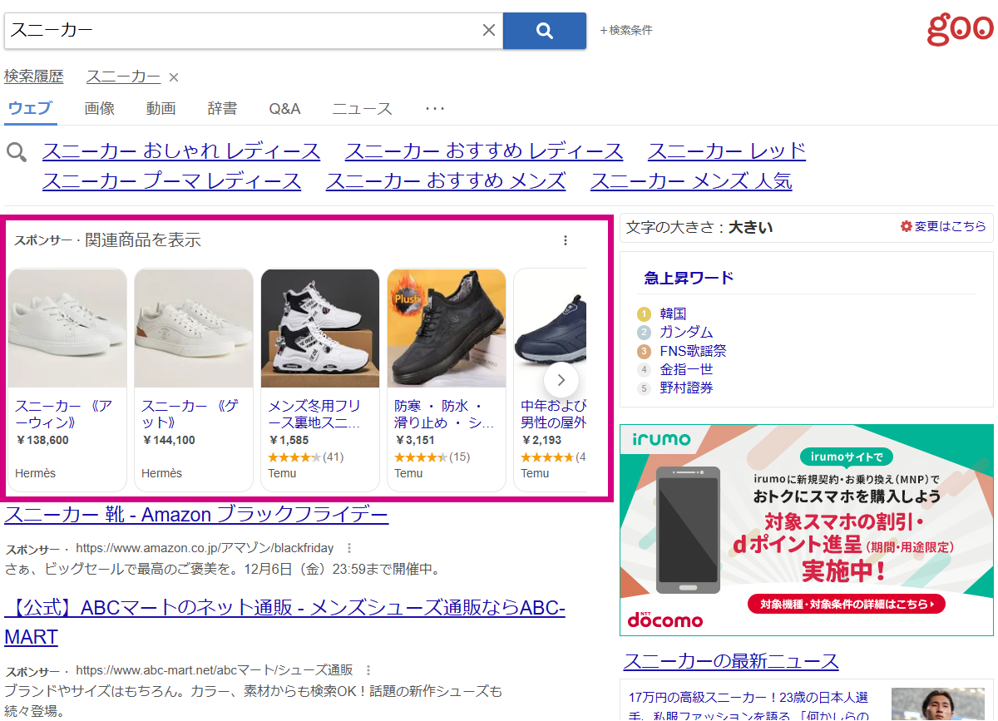Screen dimensions: 998x721
Task: Show next products with carousel arrow
Action: (561, 380)
